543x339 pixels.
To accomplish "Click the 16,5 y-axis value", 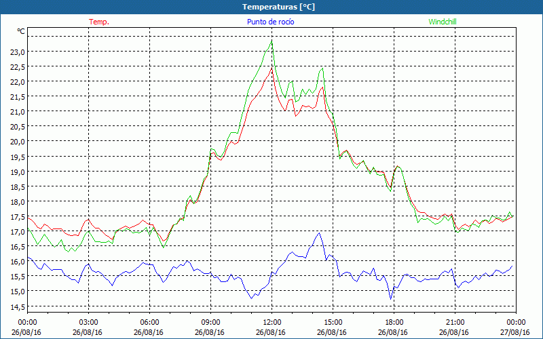I will [18, 247].
